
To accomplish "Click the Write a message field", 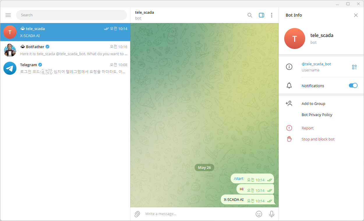I will coord(198,214).
